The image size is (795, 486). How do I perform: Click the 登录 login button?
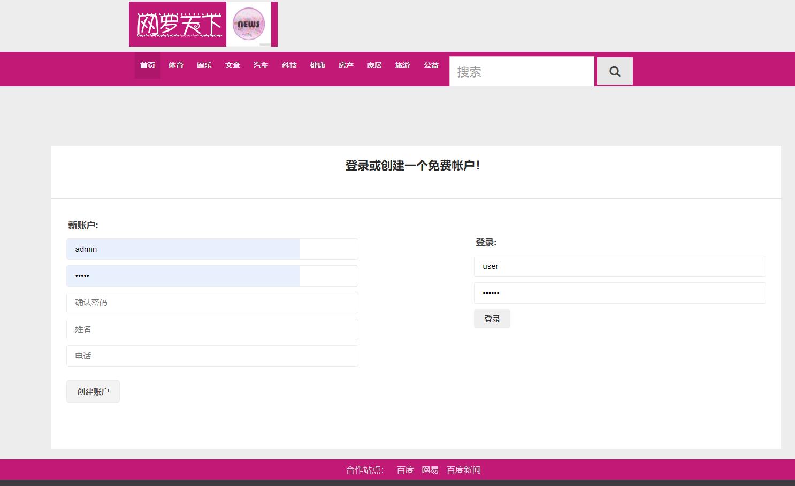click(492, 318)
